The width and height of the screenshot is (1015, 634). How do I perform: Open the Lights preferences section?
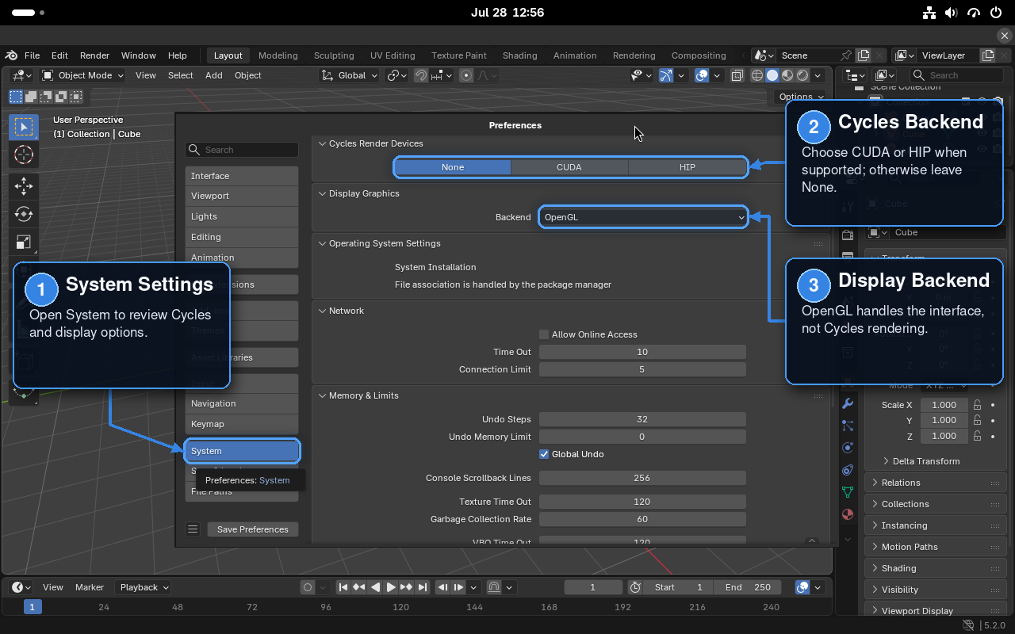pyautogui.click(x=242, y=216)
